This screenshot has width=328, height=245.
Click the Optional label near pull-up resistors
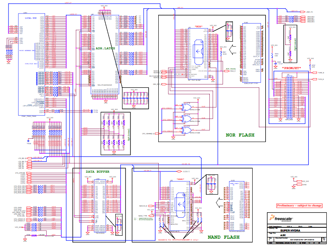point(128,134)
